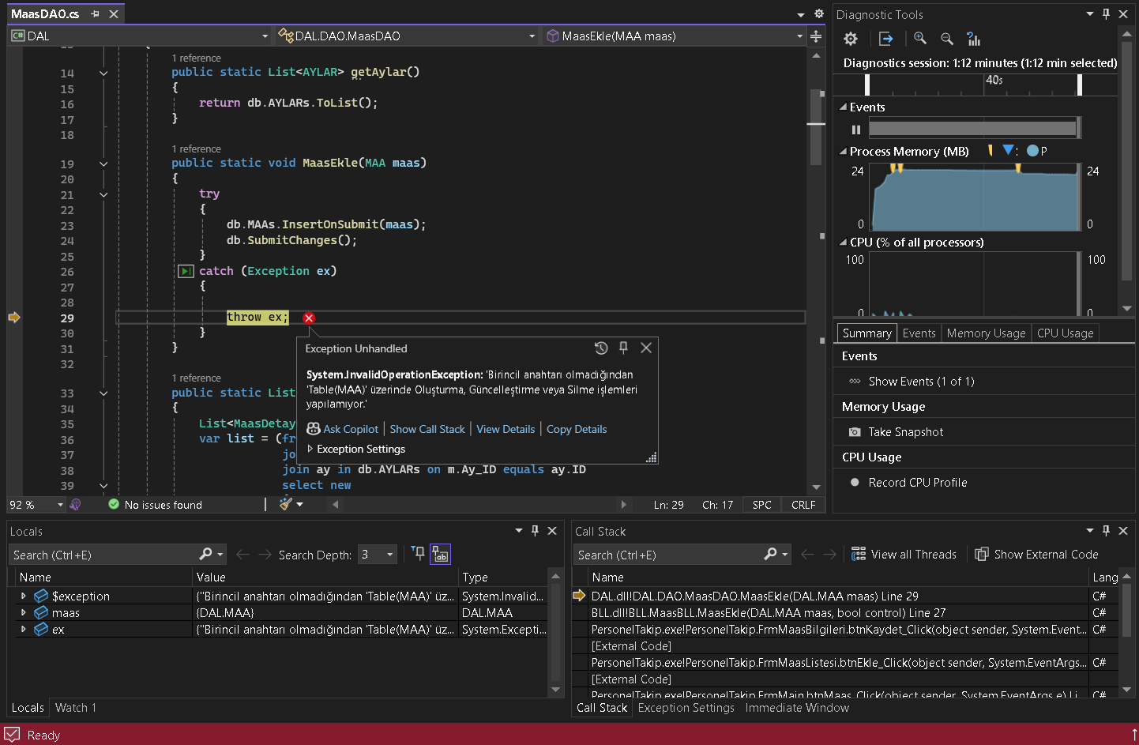Click the history icon in exception popup
The height and width of the screenshot is (745, 1139).
click(x=601, y=348)
